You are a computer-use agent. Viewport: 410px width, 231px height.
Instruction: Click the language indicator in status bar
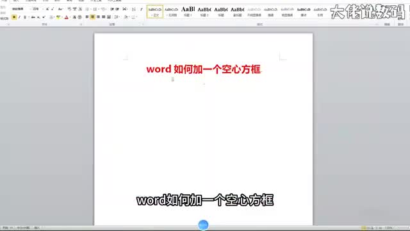point(24,228)
